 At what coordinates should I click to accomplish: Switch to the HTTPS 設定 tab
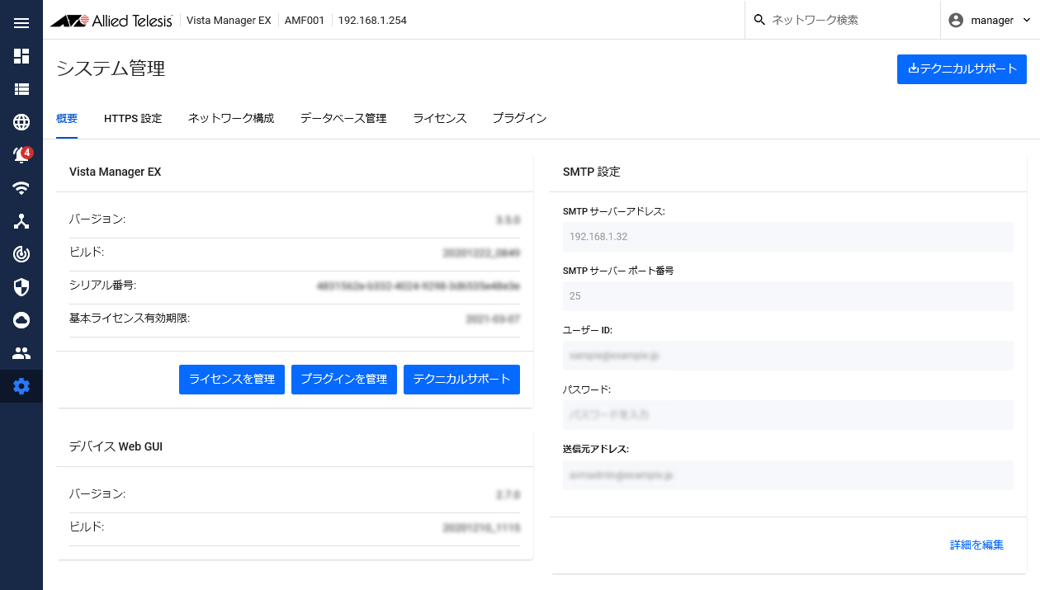133,118
